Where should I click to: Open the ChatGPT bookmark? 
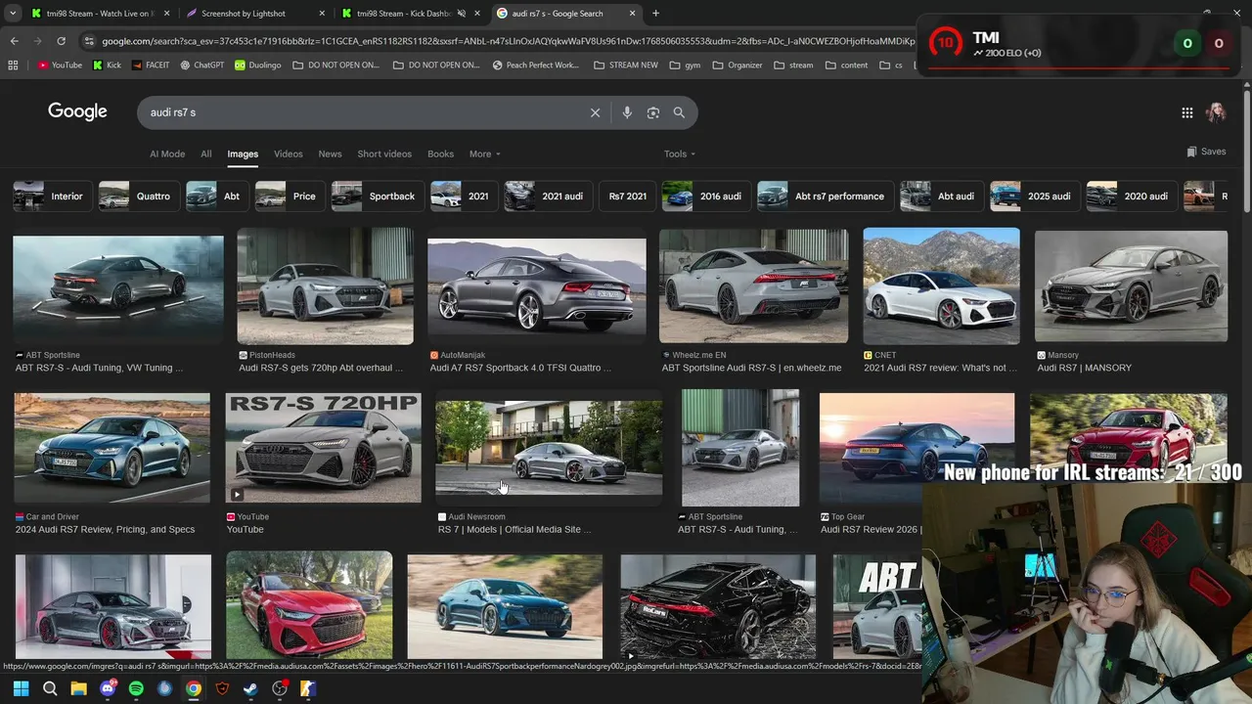click(201, 66)
